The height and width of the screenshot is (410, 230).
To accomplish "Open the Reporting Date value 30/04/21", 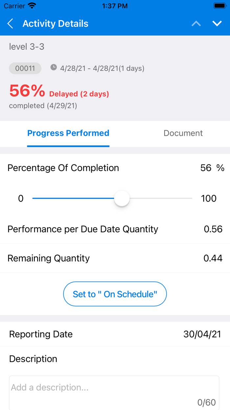I will (x=202, y=334).
